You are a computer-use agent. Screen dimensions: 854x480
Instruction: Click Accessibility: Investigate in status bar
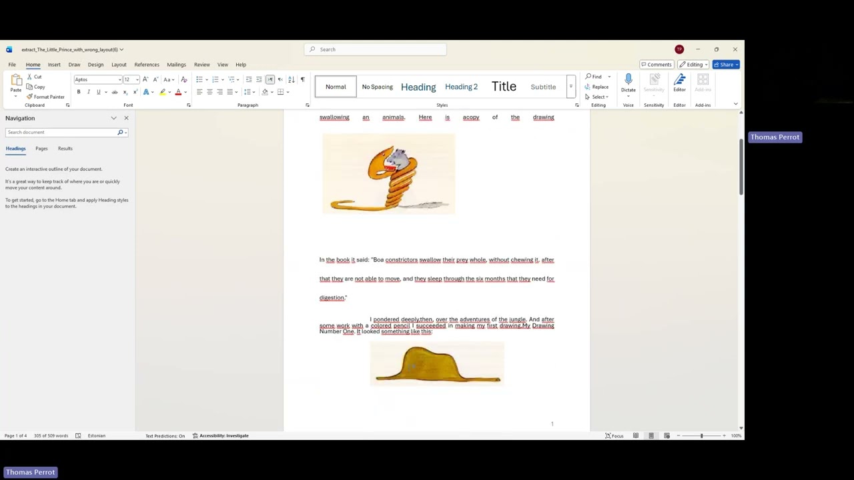click(x=220, y=435)
